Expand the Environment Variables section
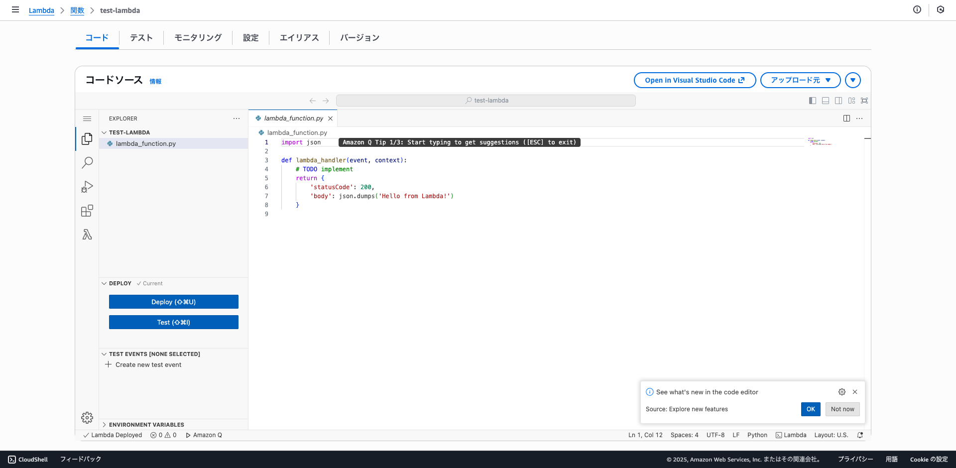The image size is (956, 468). pyautogui.click(x=146, y=425)
